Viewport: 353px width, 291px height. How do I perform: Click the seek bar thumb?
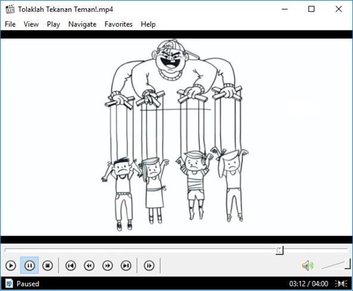click(x=280, y=250)
